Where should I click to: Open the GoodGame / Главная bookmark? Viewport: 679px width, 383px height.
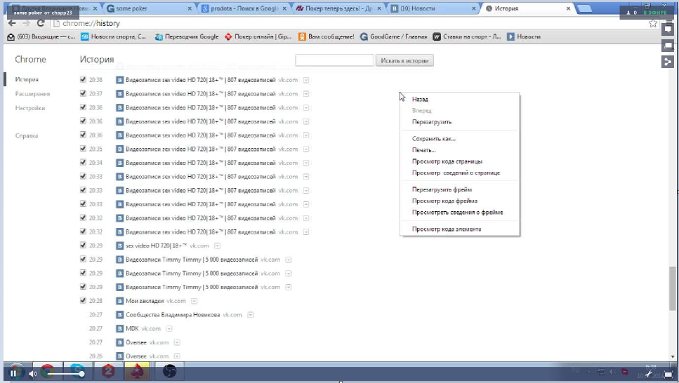tap(394, 36)
